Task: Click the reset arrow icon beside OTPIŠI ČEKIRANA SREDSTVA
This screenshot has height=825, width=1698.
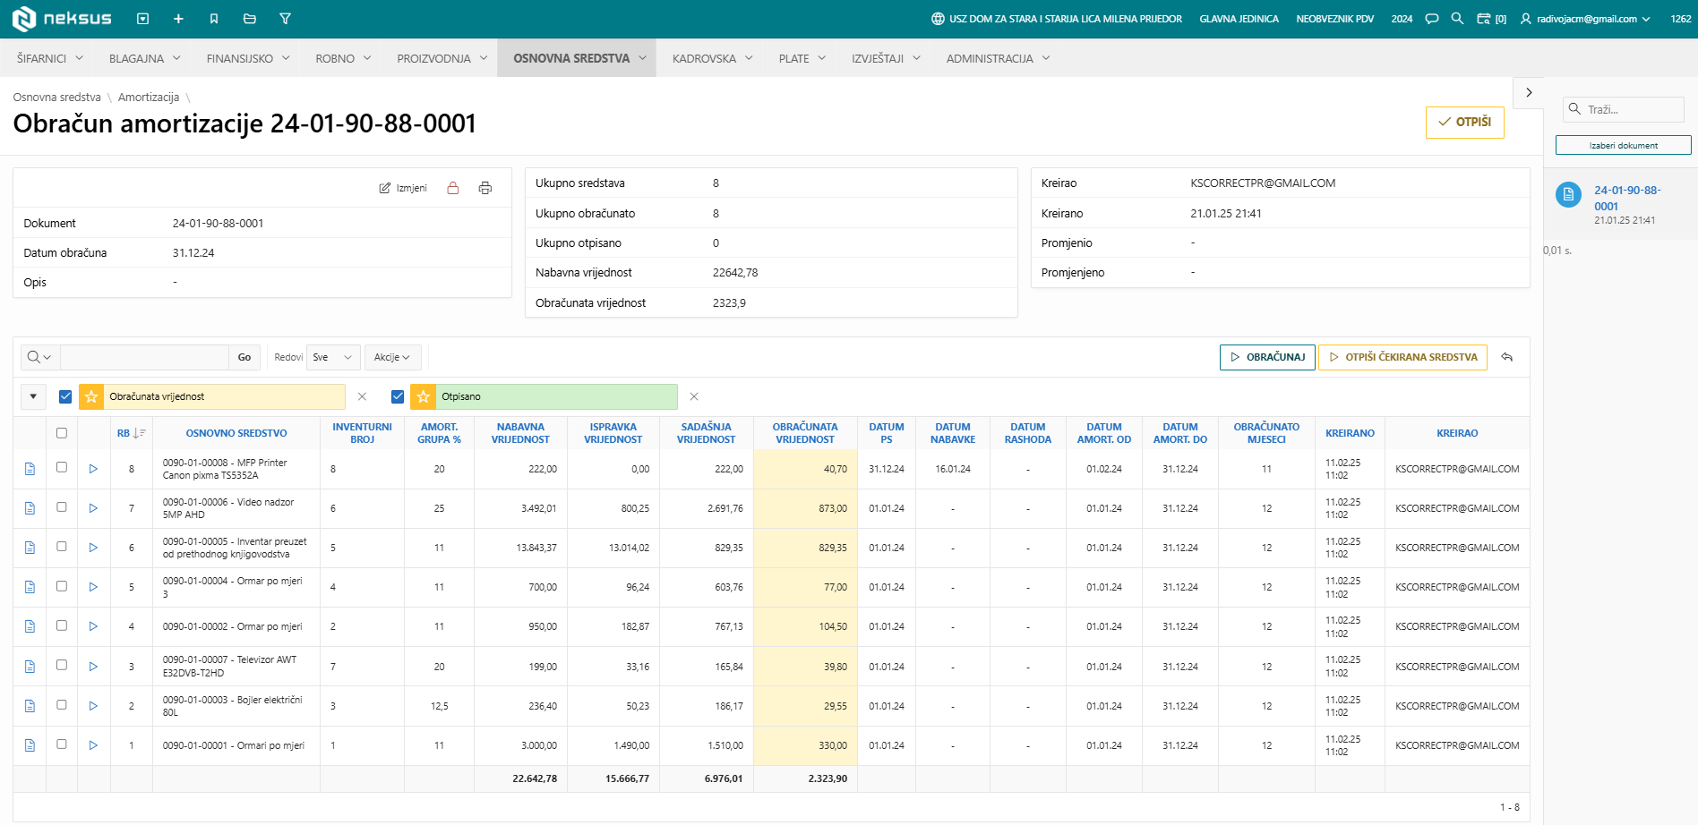Action: (1507, 357)
